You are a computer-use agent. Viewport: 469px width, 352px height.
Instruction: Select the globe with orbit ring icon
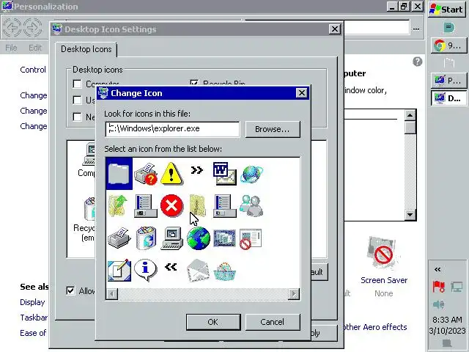(x=251, y=174)
